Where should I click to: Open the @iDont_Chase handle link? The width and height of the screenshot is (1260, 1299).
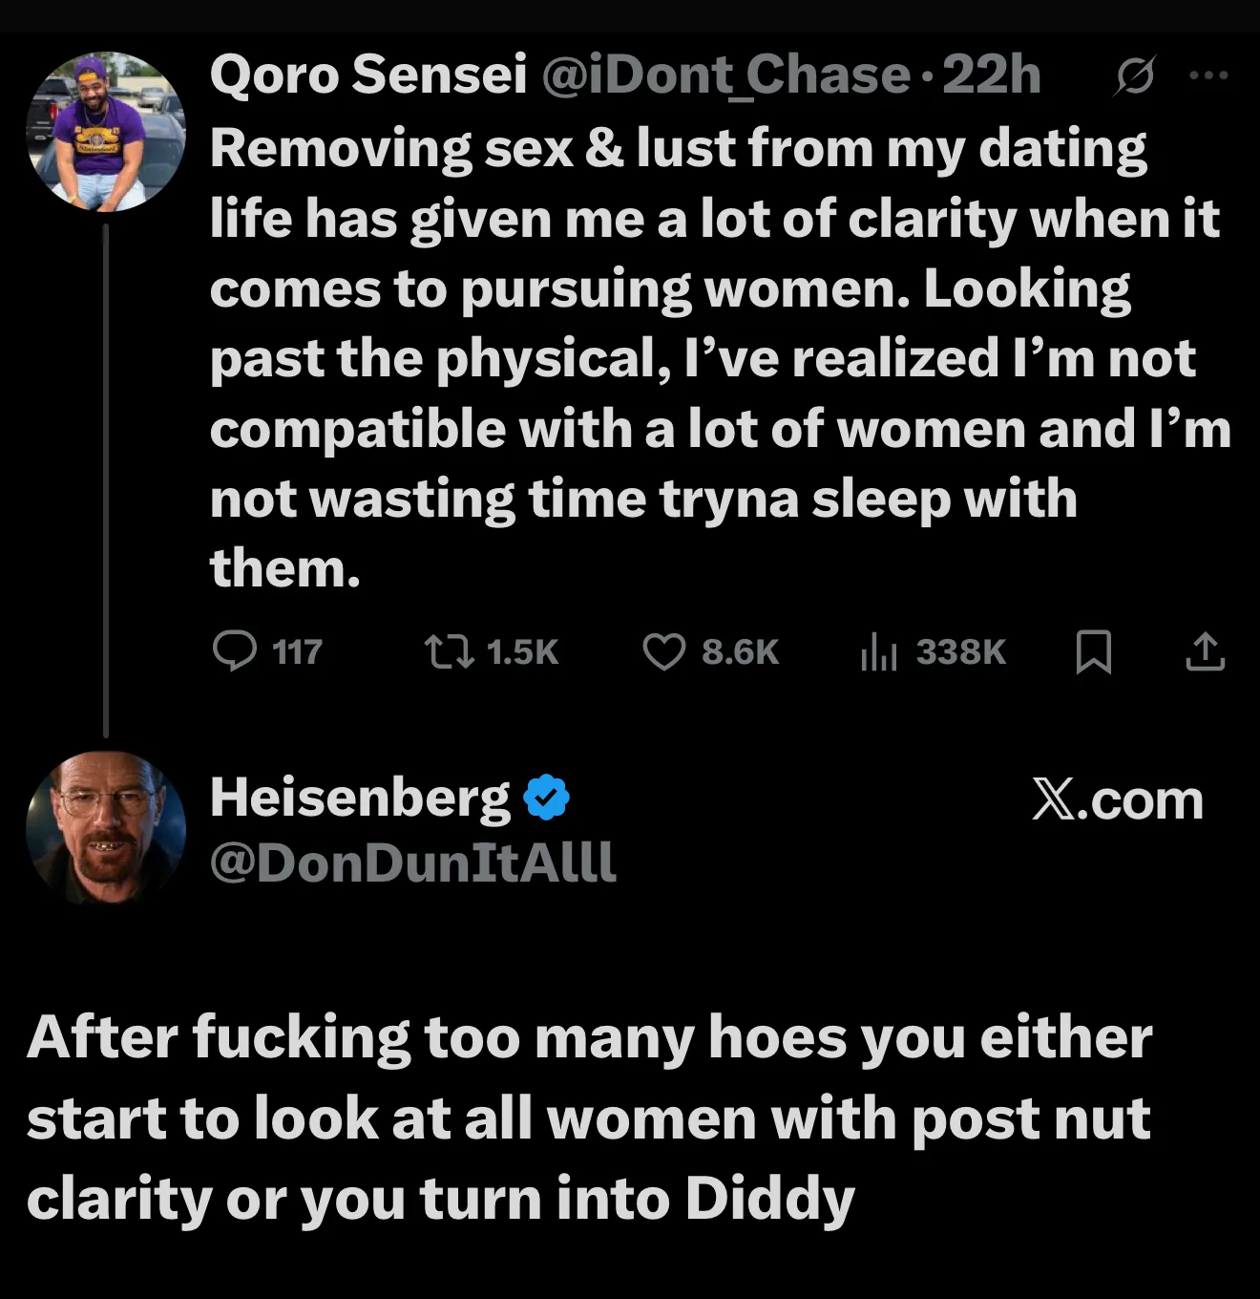click(725, 75)
